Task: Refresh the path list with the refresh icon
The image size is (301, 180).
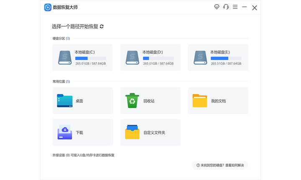Action: [x=102, y=26]
